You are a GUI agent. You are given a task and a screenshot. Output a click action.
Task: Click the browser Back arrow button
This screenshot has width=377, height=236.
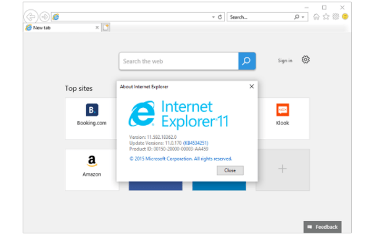(31, 17)
